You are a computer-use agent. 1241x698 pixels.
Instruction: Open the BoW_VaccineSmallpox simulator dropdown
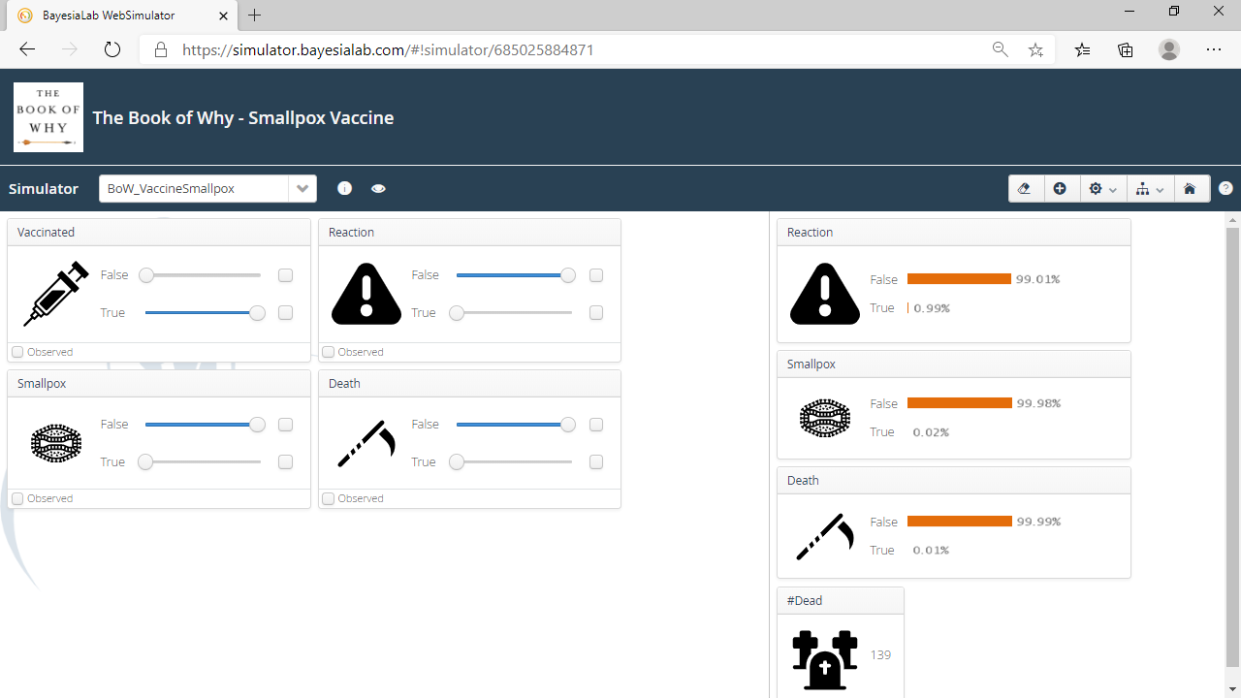click(302, 188)
